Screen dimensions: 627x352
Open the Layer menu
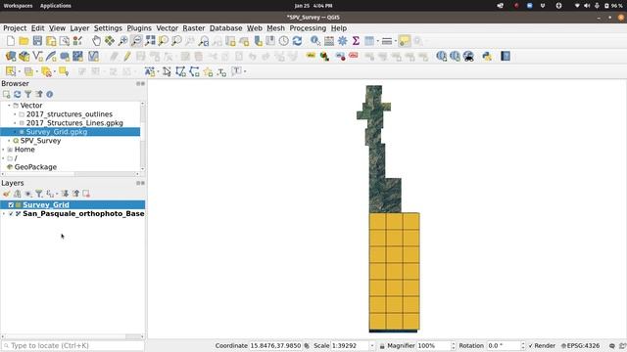[79, 28]
